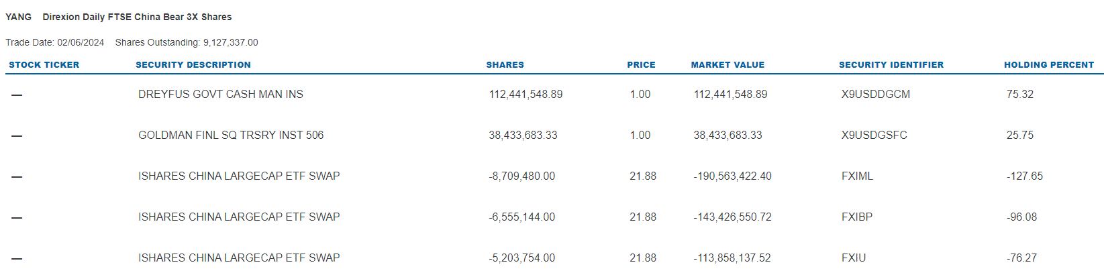Select GOLDMAN FINL SQ TRSRY INST 506

(231, 135)
